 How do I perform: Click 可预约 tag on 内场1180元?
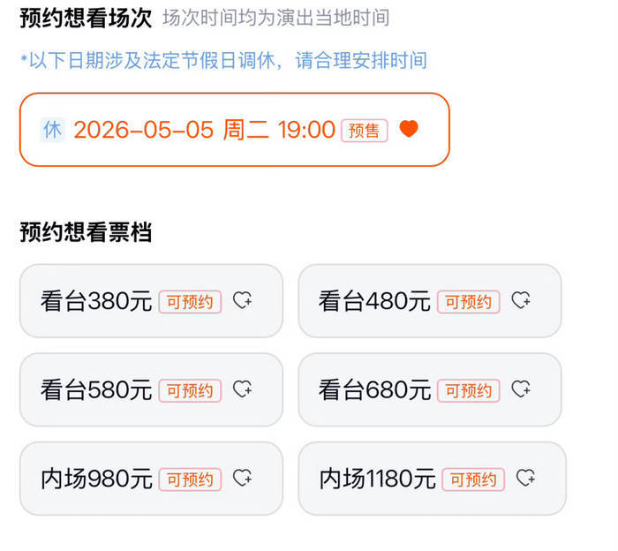click(473, 479)
